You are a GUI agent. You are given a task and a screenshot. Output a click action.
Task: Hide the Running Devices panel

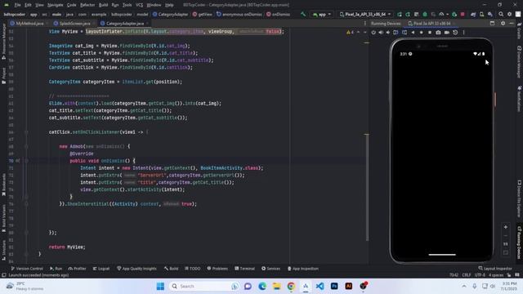click(x=512, y=24)
